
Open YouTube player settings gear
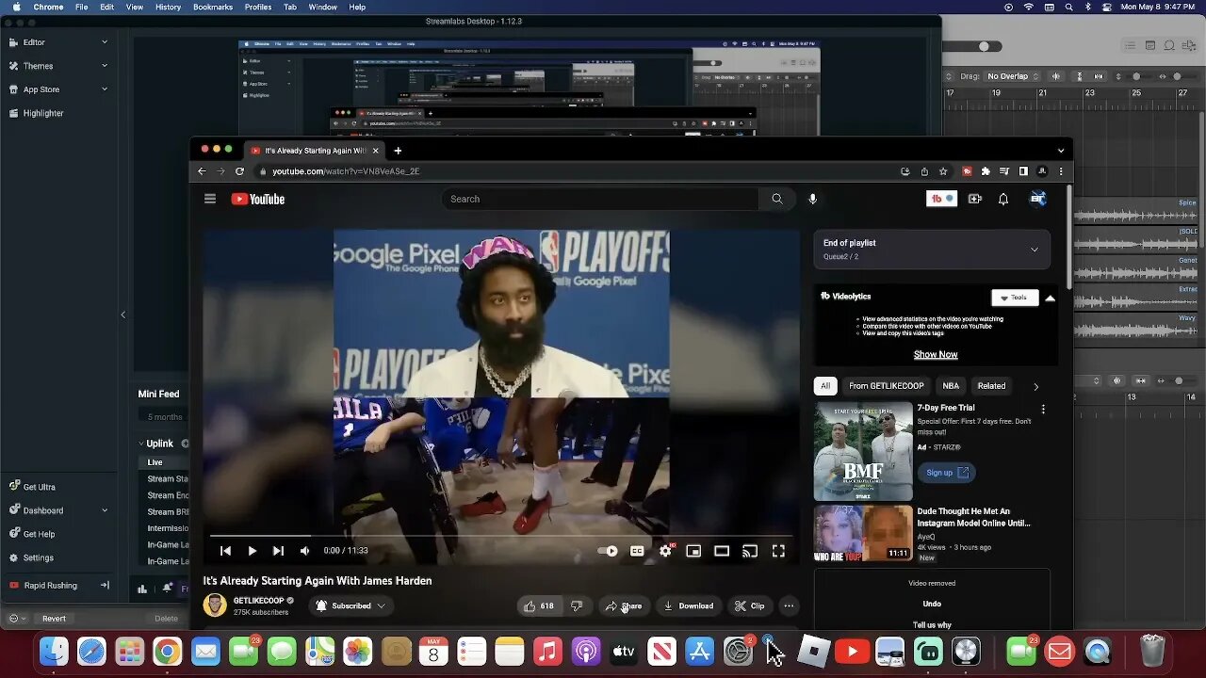point(666,551)
